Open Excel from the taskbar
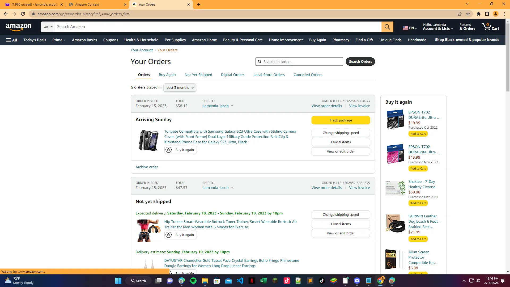This screenshot has height=287, width=510. [263, 281]
